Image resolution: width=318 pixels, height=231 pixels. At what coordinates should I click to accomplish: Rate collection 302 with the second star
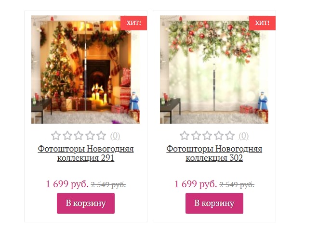point(196,136)
